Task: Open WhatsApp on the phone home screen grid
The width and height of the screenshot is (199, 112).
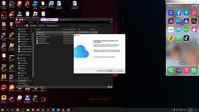Action: coord(178,38)
